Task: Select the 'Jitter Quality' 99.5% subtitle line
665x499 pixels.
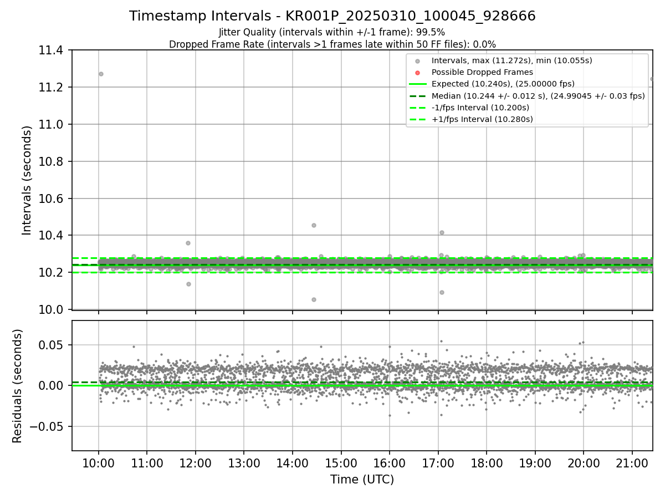Action: pos(332,32)
